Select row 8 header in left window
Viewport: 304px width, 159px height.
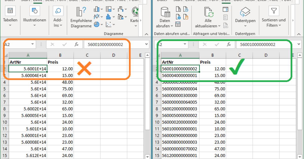tap(5, 109)
